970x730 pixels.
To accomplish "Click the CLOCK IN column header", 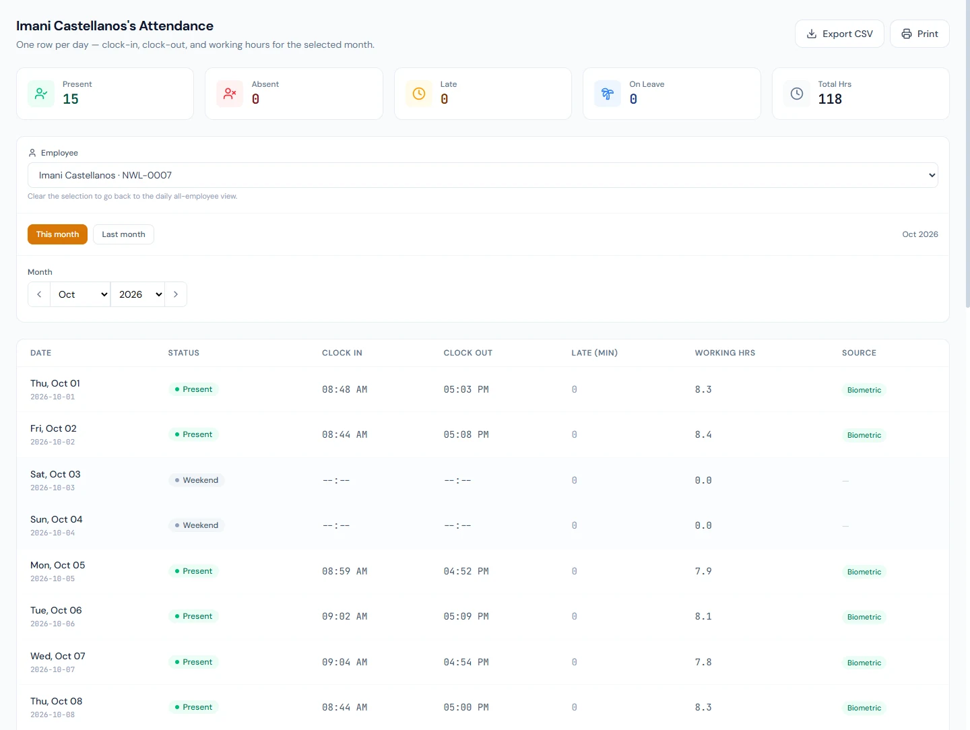I will click(342, 353).
